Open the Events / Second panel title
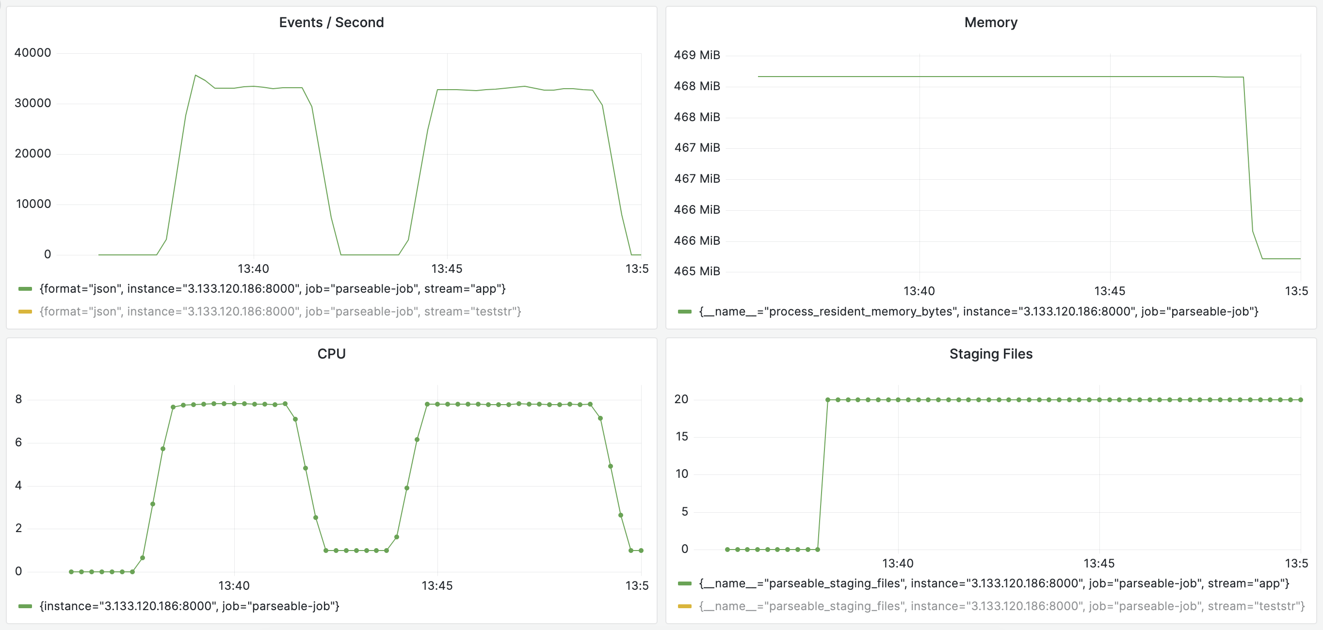This screenshot has height=630, width=1323. coord(331,23)
